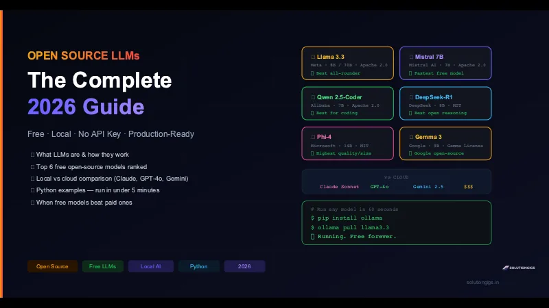The width and height of the screenshot is (549, 308).
Task: Click '# Run any model in 60 seconds' comment
Action: point(354,209)
